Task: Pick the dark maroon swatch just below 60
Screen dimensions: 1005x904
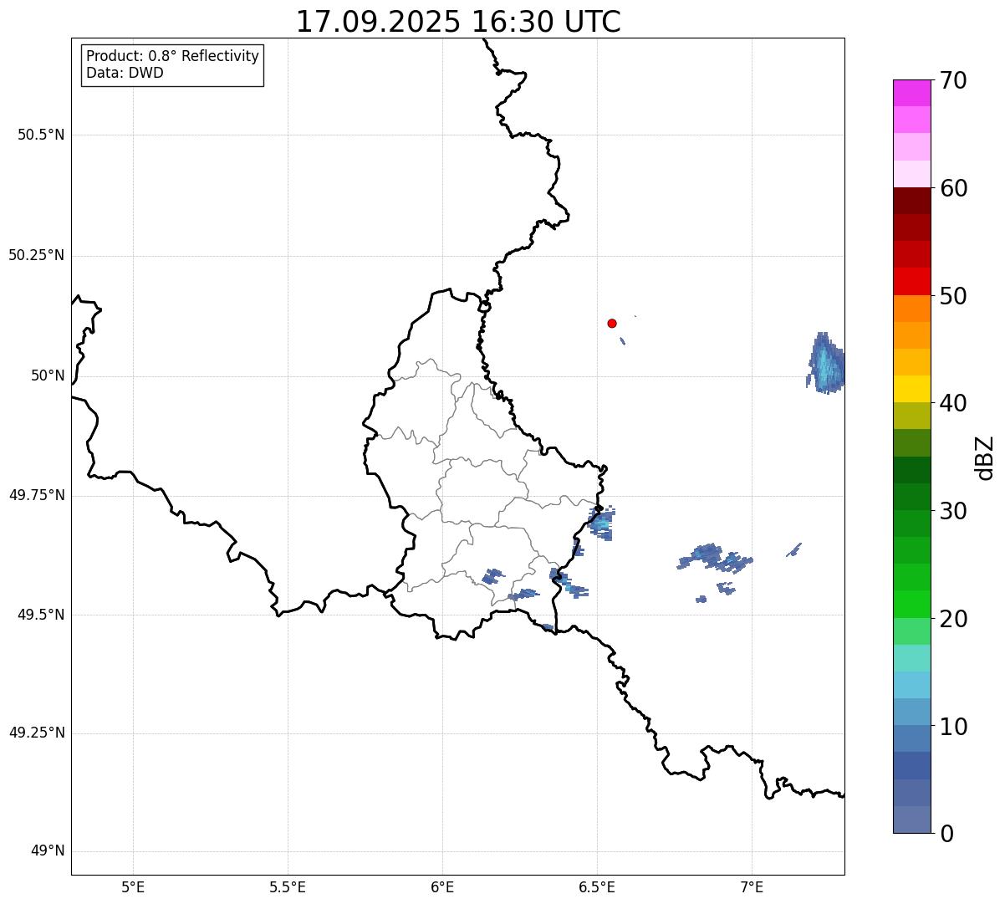Action: click(911, 201)
